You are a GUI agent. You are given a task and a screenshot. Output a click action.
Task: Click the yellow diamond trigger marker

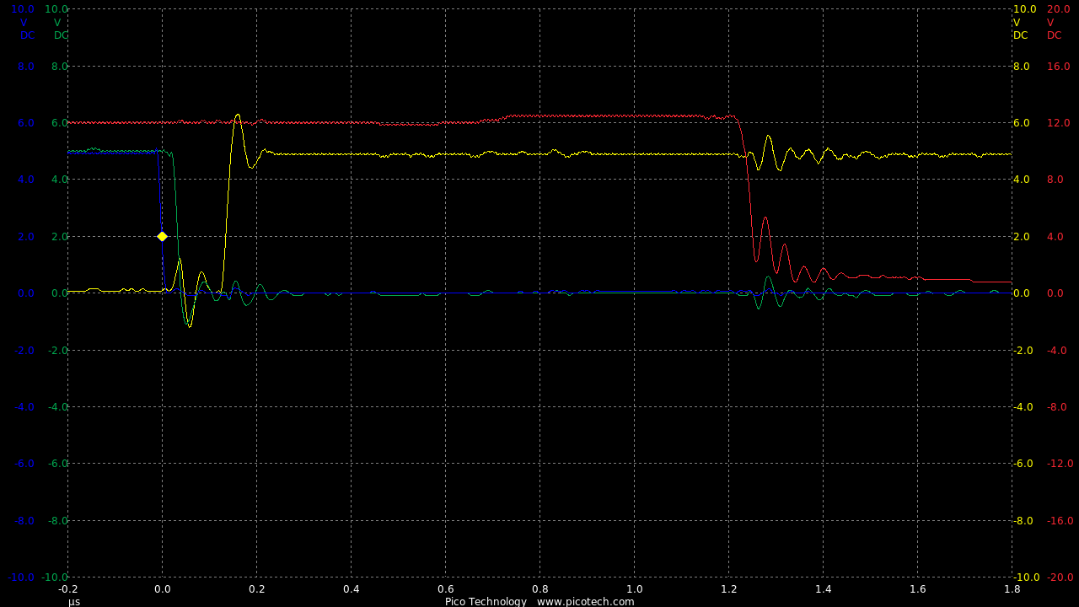click(162, 237)
